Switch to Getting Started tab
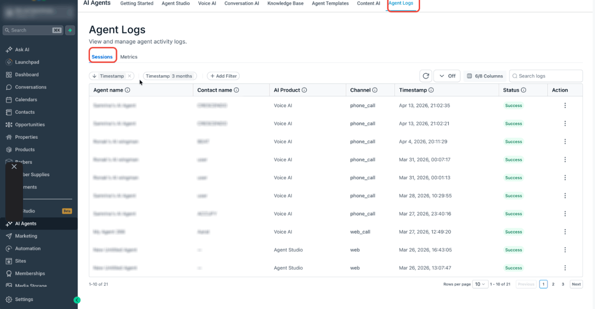Image resolution: width=595 pixels, height=309 pixels. (137, 3)
